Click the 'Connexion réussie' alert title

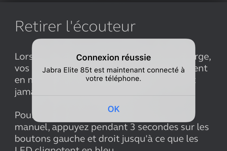pos(113,58)
